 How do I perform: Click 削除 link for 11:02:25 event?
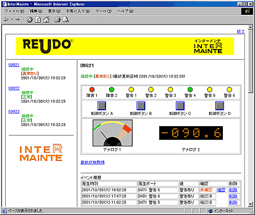point(233,202)
